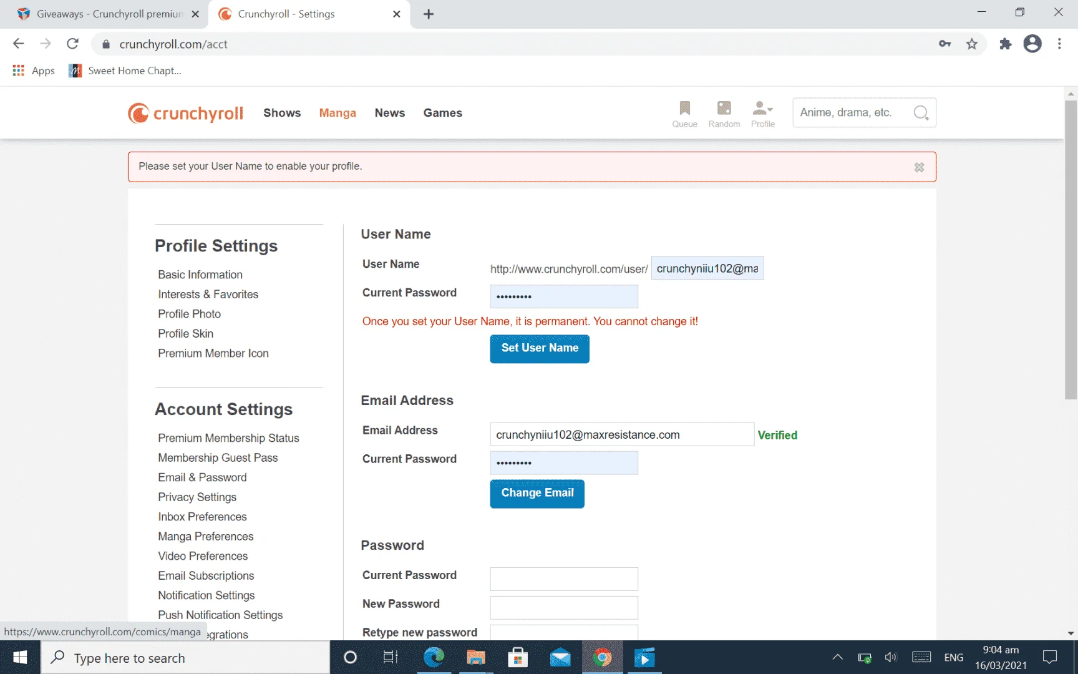Focus Current Password under User Name
Viewport: 1078px width, 674px height.
564,296
